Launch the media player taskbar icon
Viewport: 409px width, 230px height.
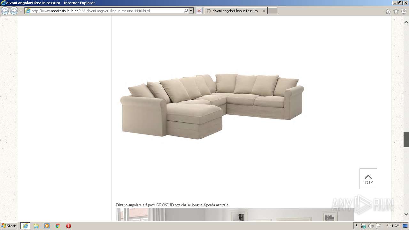pyautogui.click(x=47, y=226)
